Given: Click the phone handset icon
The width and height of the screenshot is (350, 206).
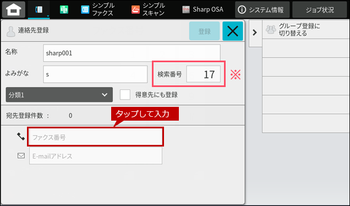Looking at the screenshot, I should pos(21,137).
